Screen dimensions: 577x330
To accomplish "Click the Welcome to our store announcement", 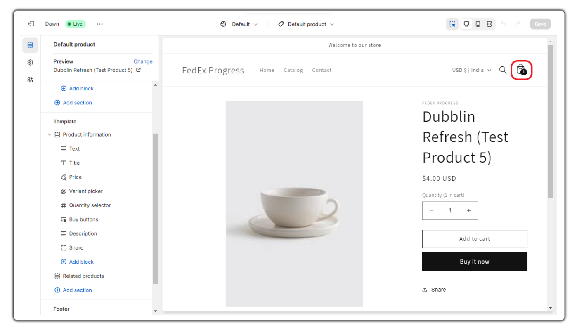I will (355, 45).
